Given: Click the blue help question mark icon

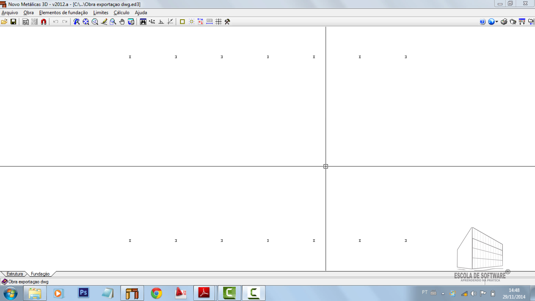Looking at the screenshot, I should click(482, 22).
